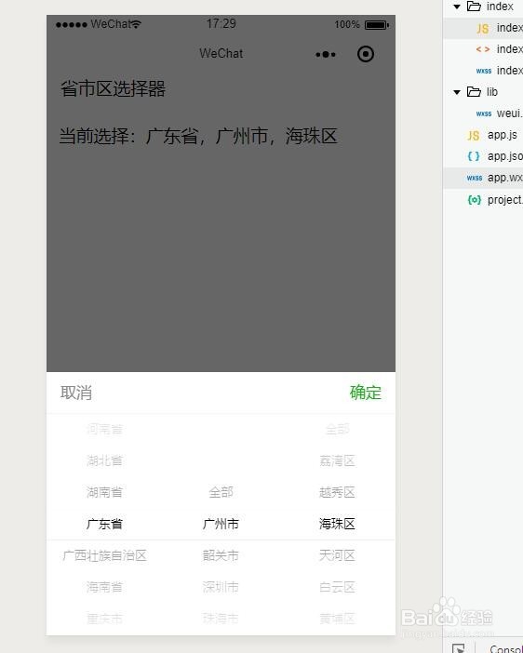The height and width of the screenshot is (653, 523).
Task: Select 白云区 in the district column
Action: [x=337, y=587]
